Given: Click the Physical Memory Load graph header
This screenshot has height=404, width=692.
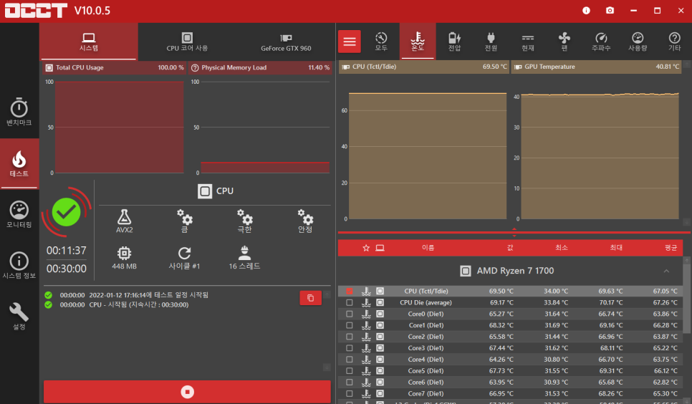Looking at the screenshot, I should coord(260,67).
